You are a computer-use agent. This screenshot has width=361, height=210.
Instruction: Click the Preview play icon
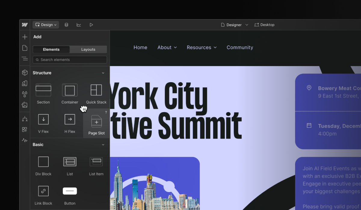[x=91, y=25]
